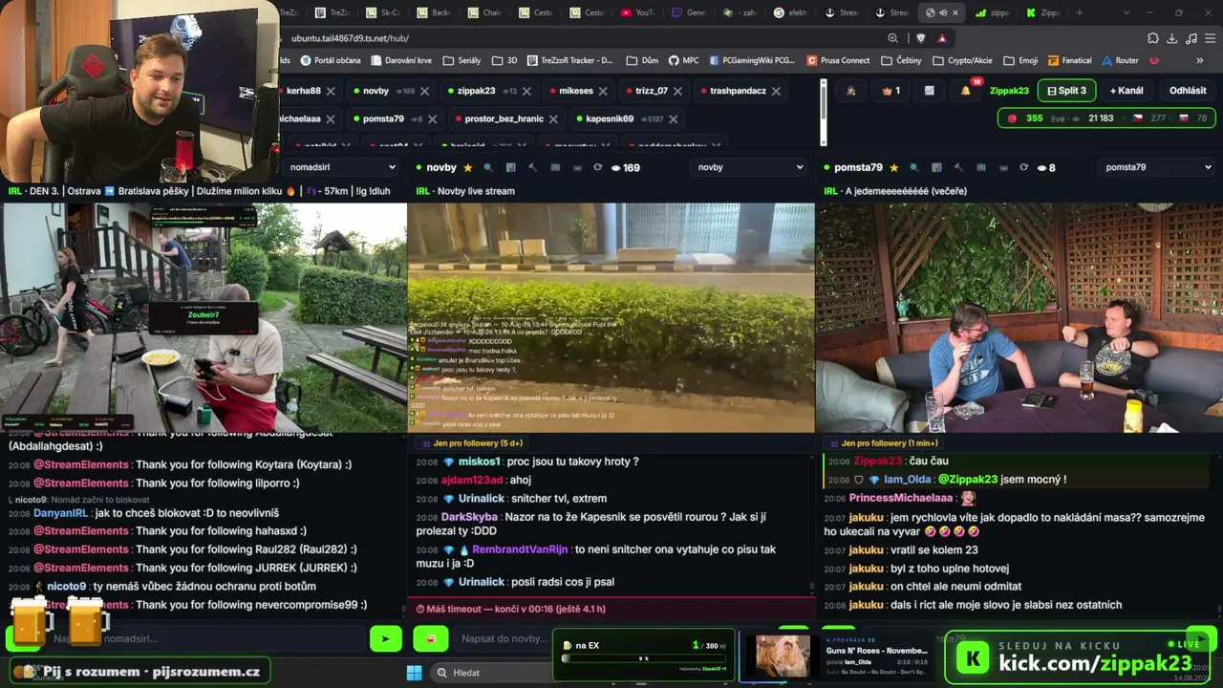Refresh the pomsta79 stream player
1223x688 pixels.
click(x=1024, y=167)
